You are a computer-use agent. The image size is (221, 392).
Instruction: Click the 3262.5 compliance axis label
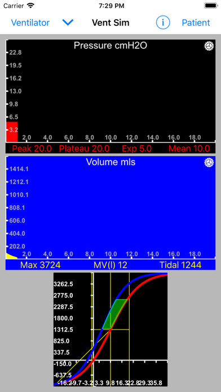(63, 284)
